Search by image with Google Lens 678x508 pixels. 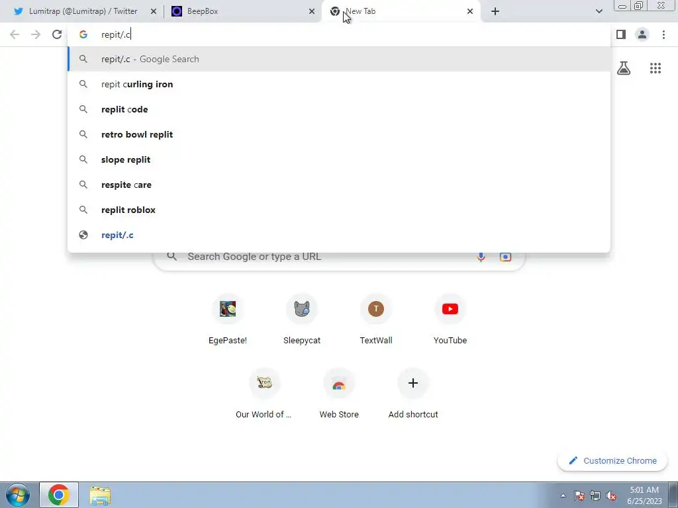point(505,257)
